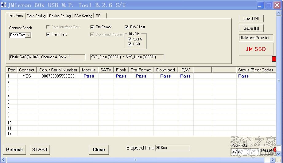Select port row 9

(141, 118)
